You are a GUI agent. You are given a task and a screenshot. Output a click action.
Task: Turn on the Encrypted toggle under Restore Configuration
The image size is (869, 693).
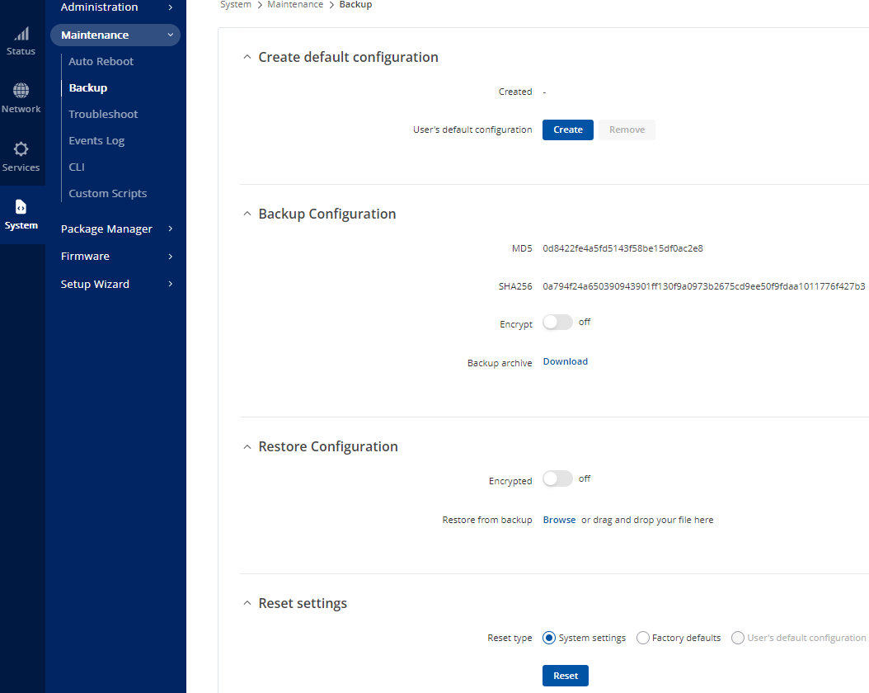[557, 478]
